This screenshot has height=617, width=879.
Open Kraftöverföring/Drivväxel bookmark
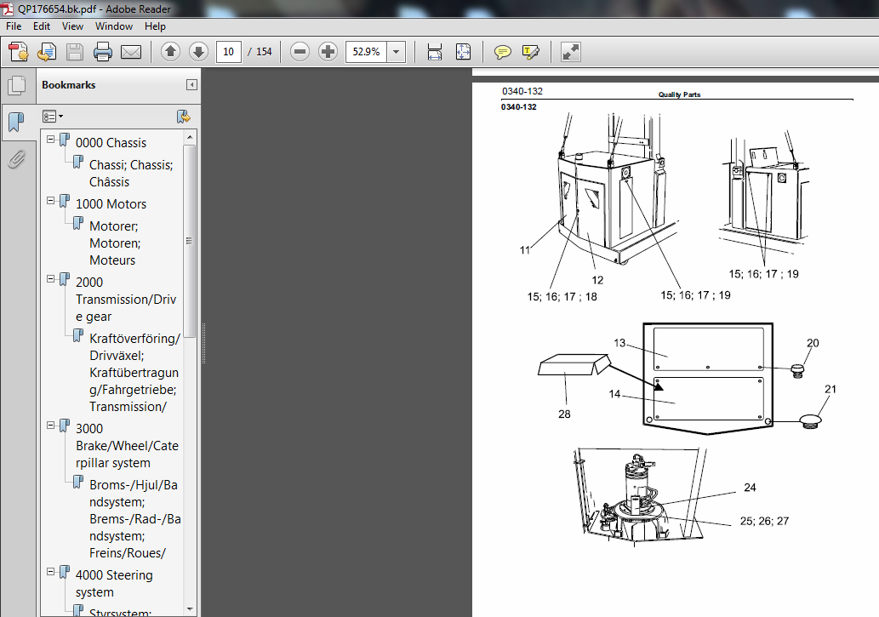pos(134,373)
